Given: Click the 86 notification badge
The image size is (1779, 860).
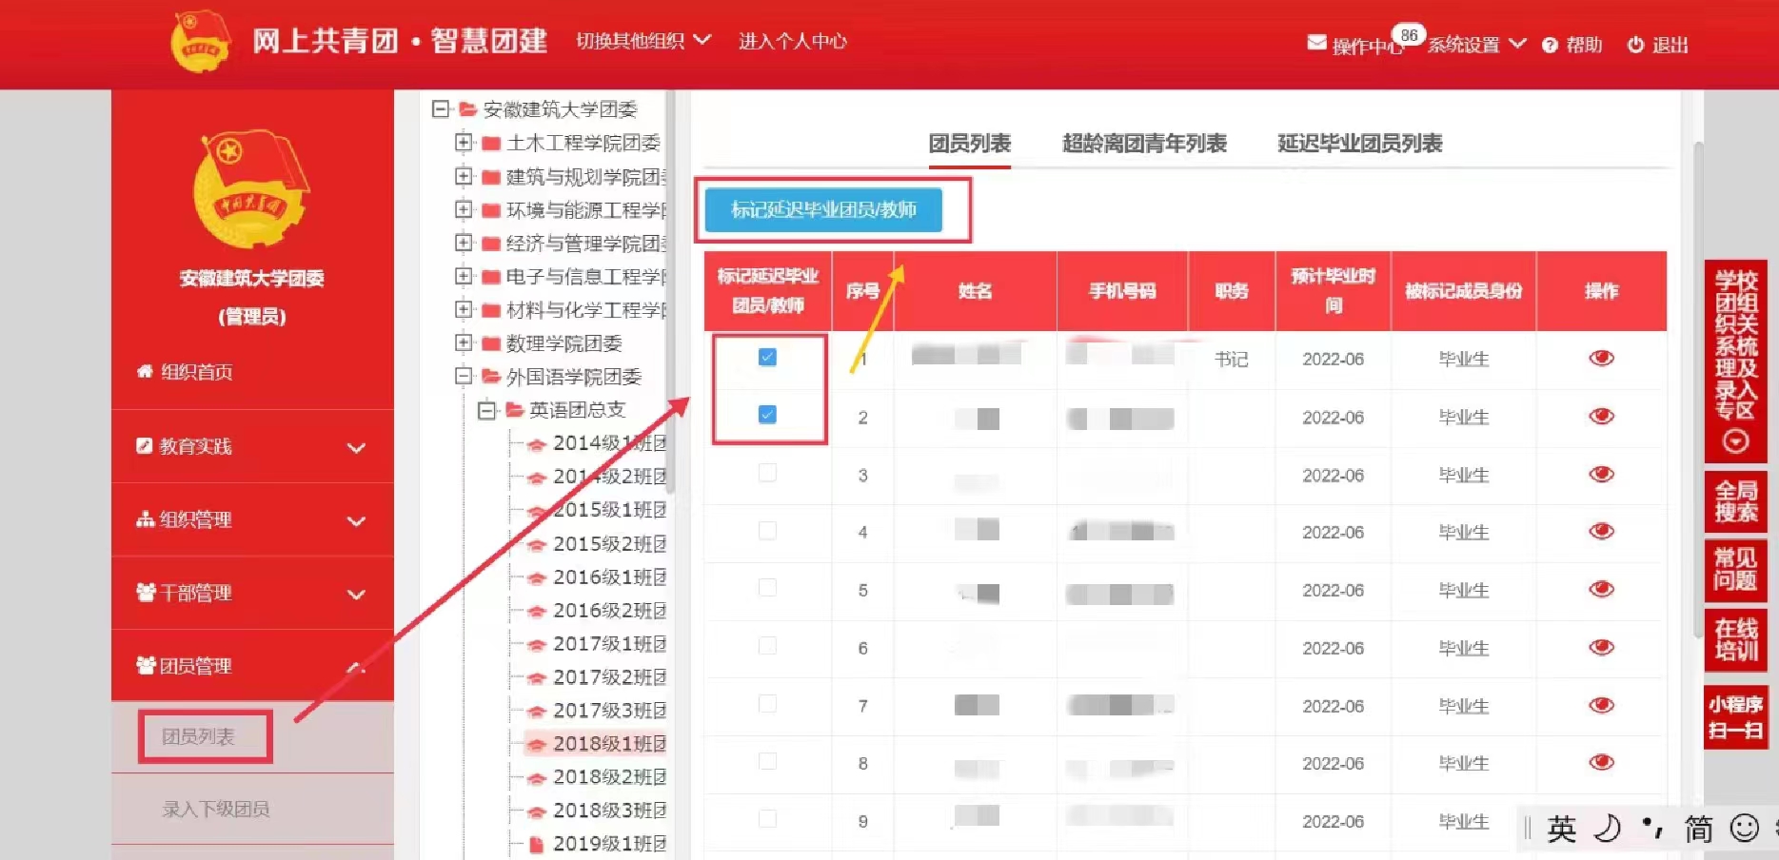Looking at the screenshot, I should [1409, 34].
